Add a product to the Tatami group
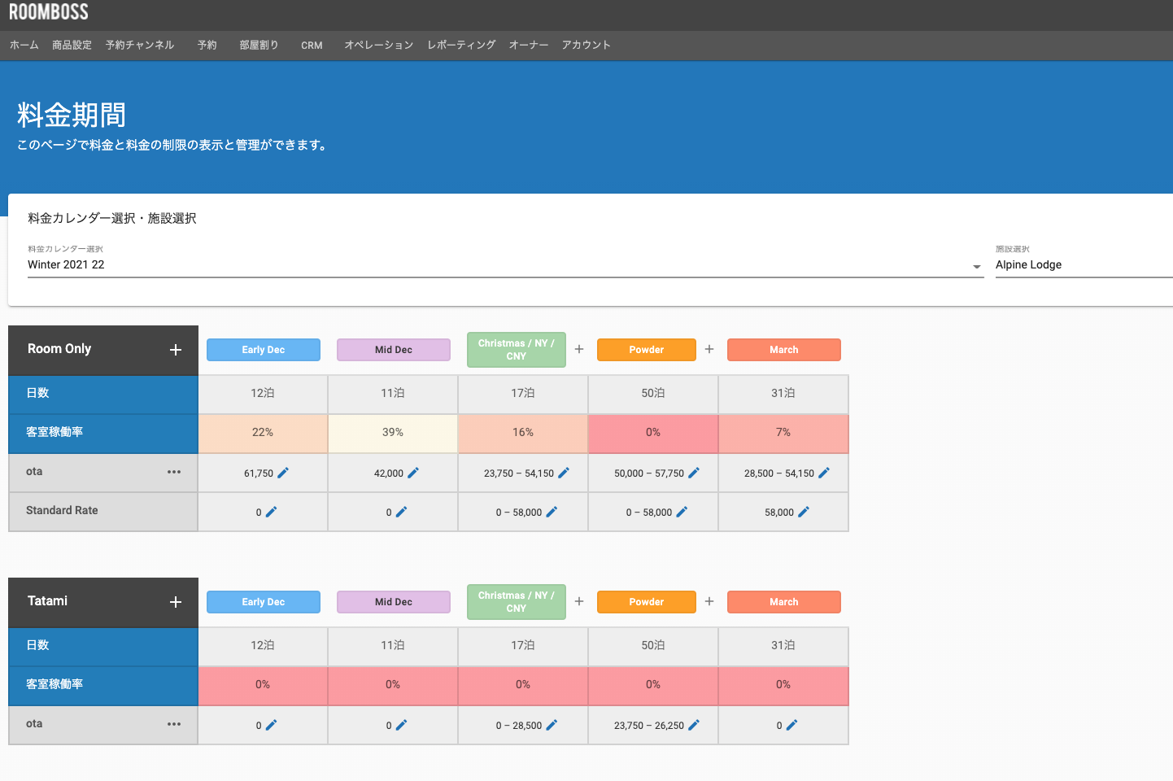 (x=175, y=602)
